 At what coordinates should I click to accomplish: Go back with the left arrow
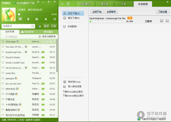point(62,4)
